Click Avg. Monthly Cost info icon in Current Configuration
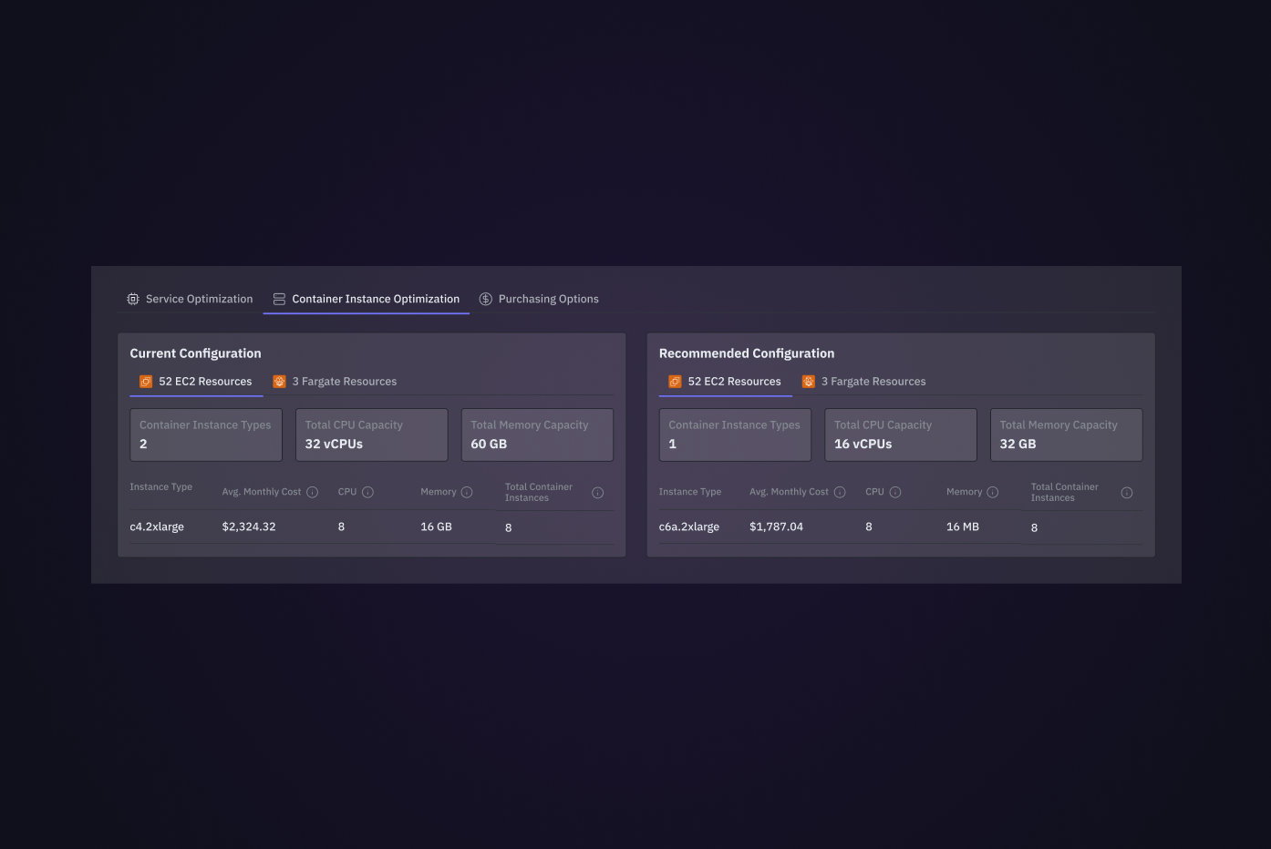Viewport: 1271px width, 849px height. (312, 492)
